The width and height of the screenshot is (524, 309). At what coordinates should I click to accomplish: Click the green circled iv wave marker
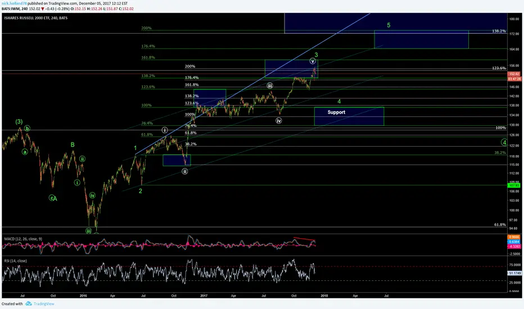(x=92, y=196)
